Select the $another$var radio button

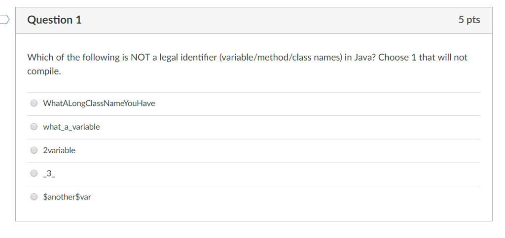(x=34, y=197)
